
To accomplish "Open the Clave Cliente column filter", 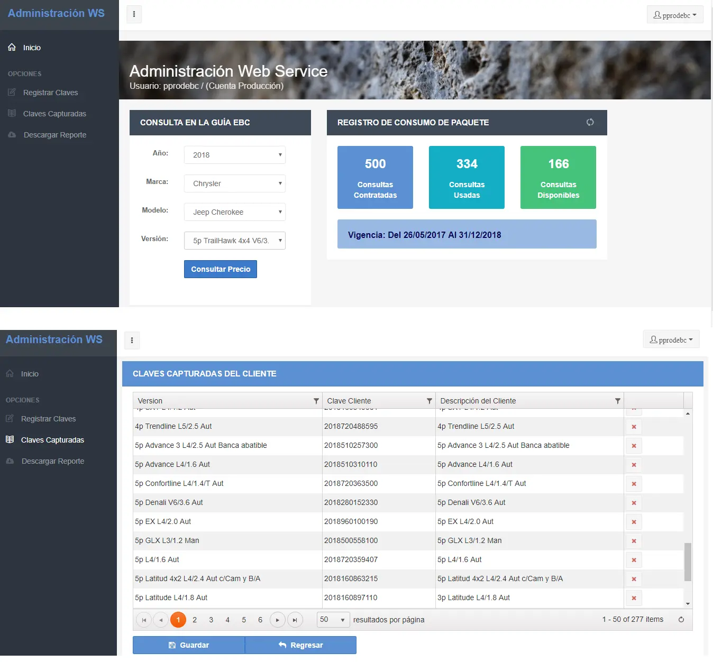I will [x=429, y=401].
